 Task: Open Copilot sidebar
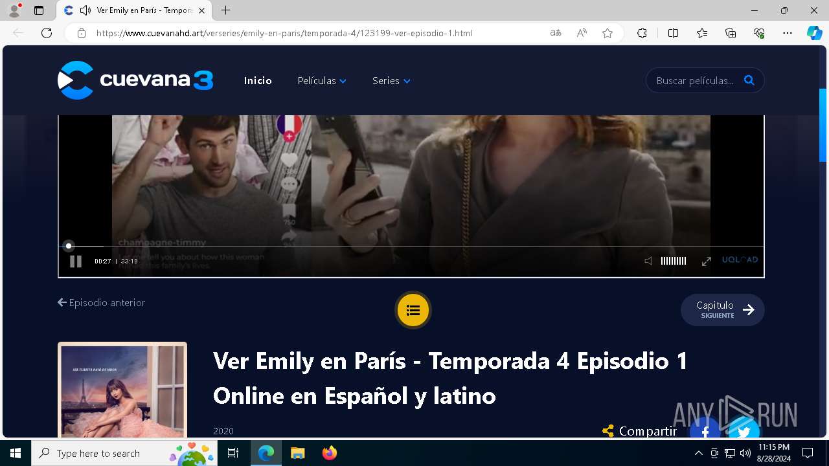click(x=815, y=33)
